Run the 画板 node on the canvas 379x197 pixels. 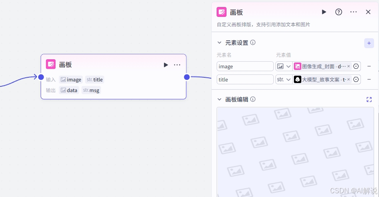click(x=166, y=65)
